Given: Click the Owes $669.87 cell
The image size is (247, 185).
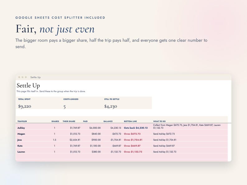Looking at the screenshot, I should coord(132,146).
